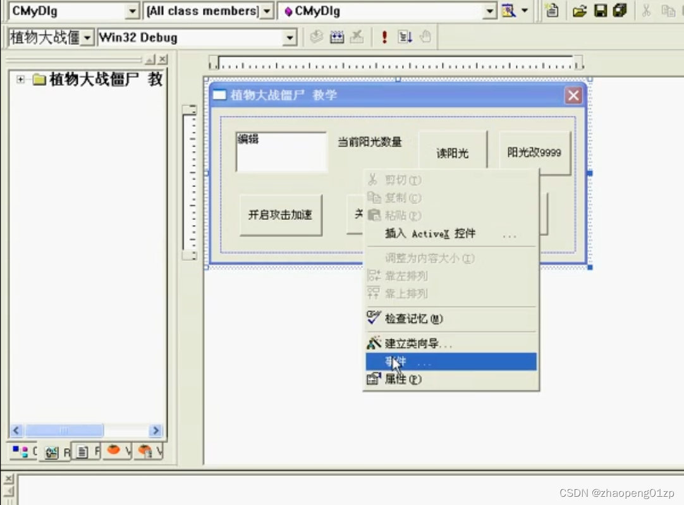Image resolution: width=684 pixels, height=505 pixels.
Task: Choose 检查记忆 from context menu
Action: pyautogui.click(x=451, y=319)
